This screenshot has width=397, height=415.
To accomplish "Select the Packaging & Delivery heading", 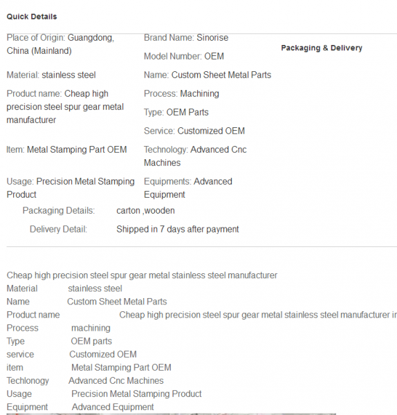I will 322,48.
